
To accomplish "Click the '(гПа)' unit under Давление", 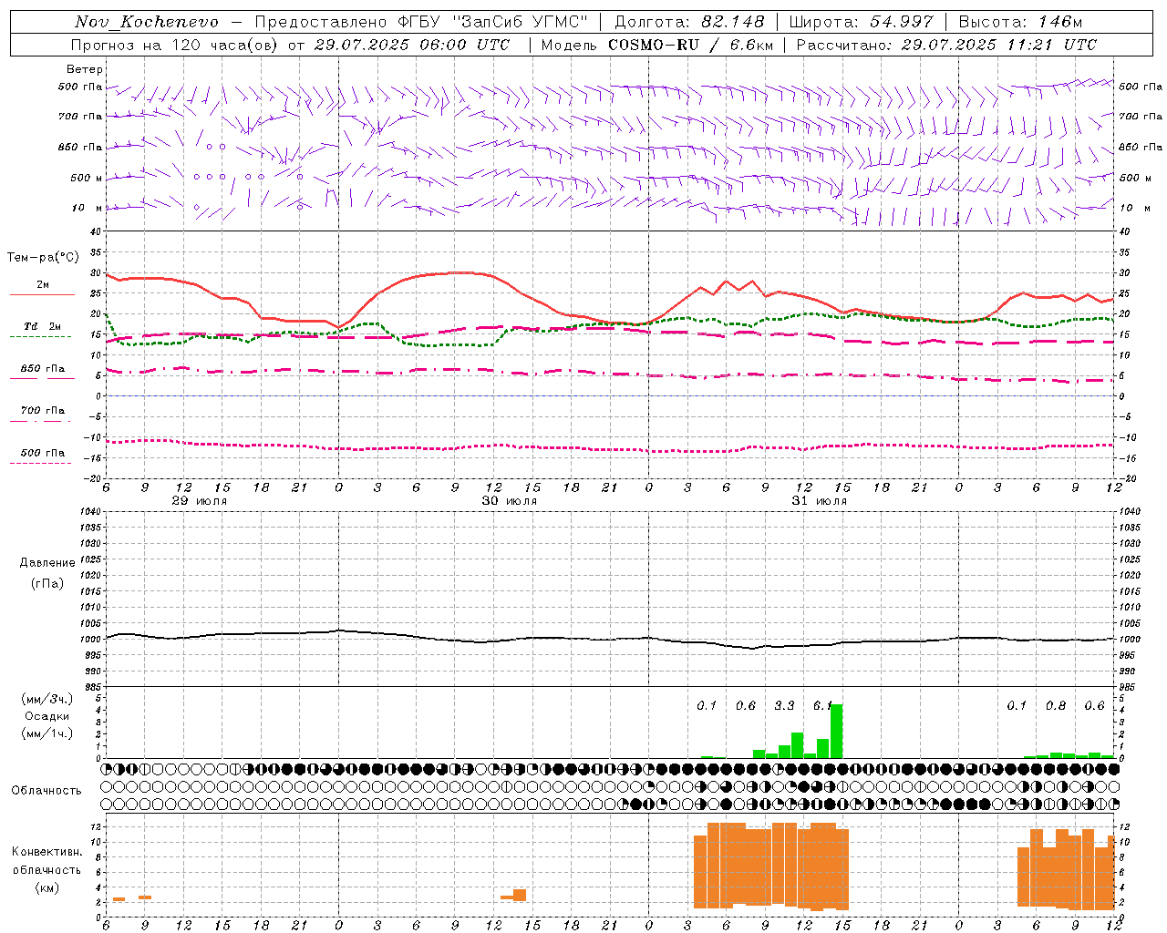I will tap(47, 583).
